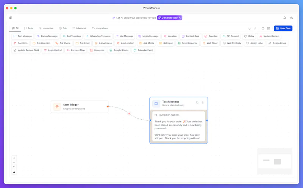
Task: Add an Assign Label node
Action: (x=255, y=43)
